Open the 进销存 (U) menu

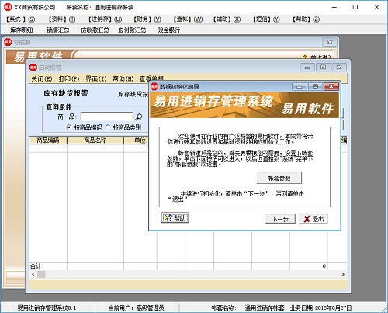(105, 19)
